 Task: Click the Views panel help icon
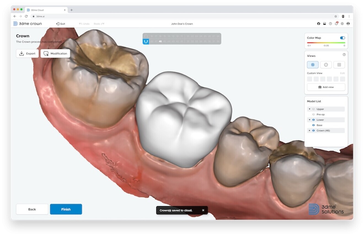pos(344,54)
